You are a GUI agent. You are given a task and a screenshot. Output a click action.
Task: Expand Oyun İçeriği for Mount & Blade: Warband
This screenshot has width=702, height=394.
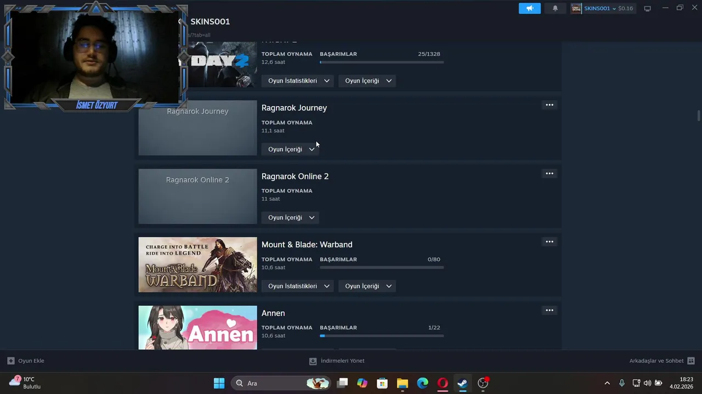[x=367, y=286]
